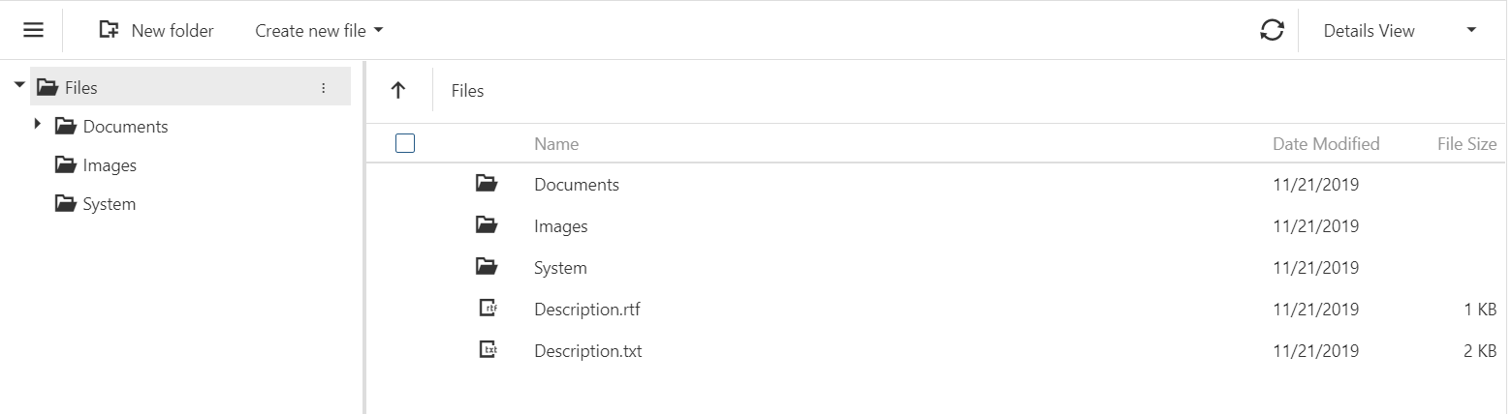Sort by the Name column header
Screen dimensions: 1512x414
pyautogui.click(x=556, y=144)
